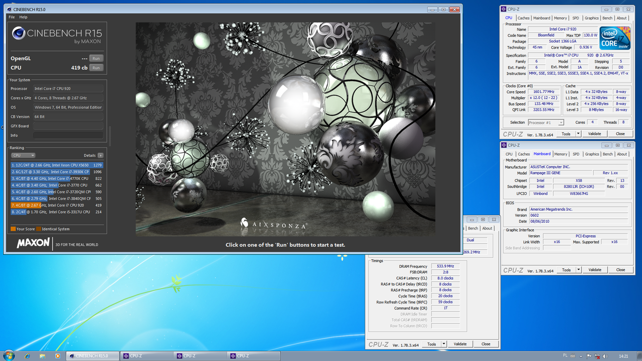The height and width of the screenshot is (361, 642).
Task: Click the Bloomfield code name value
Action: click(x=546, y=35)
